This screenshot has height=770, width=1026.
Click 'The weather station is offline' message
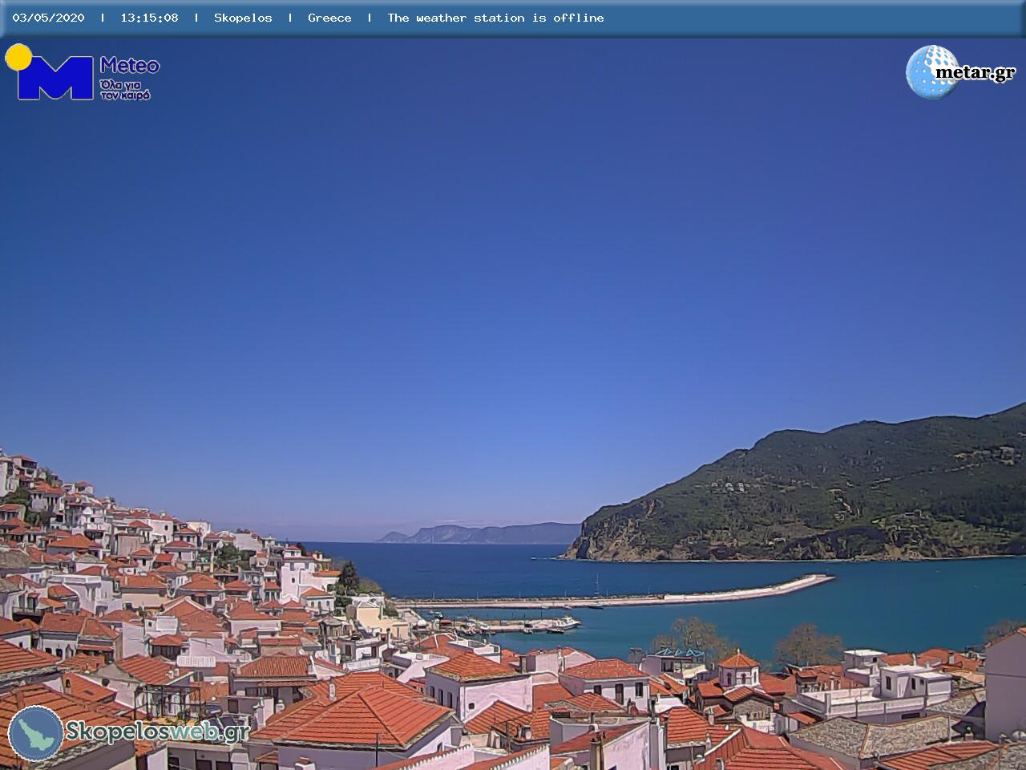(x=495, y=18)
